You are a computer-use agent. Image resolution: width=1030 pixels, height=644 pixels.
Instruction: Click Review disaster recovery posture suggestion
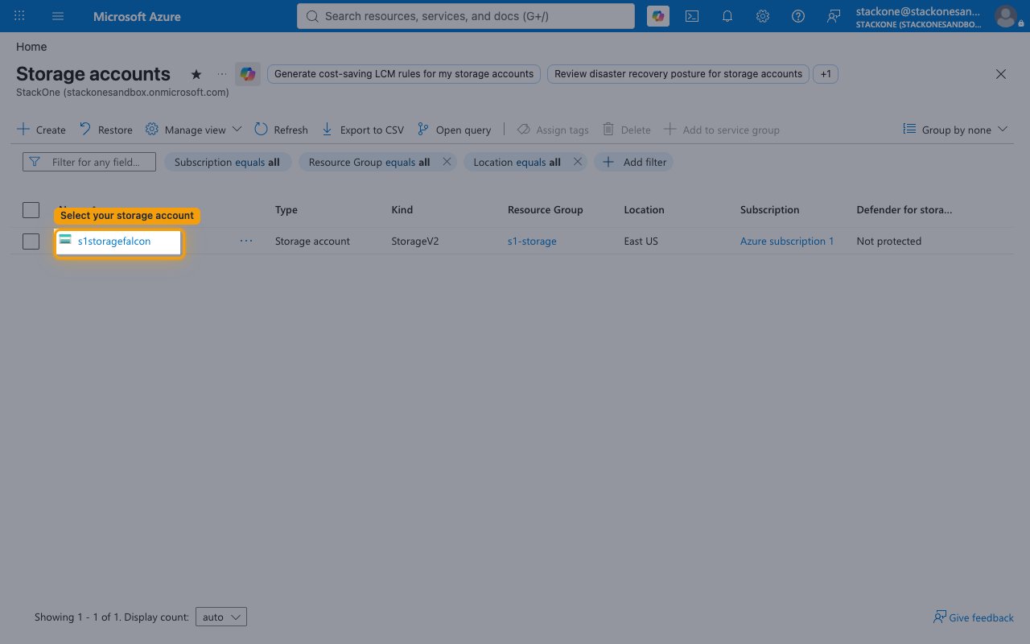point(678,74)
